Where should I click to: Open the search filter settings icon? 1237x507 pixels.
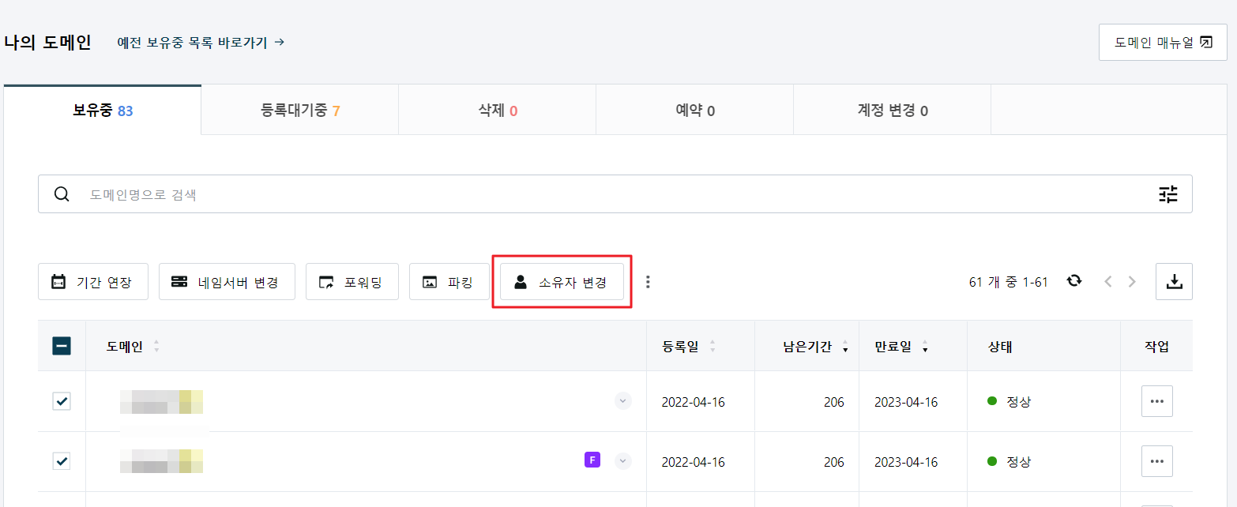(1168, 194)
